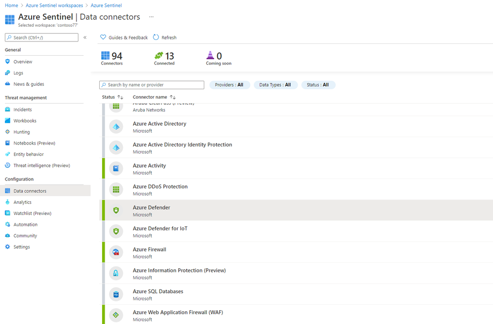493x324 pixels.
Task: Click the Logs icon in the sidebar
Action: click(7, 73)
